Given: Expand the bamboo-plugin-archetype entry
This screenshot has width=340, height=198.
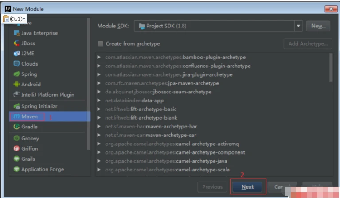Looking at the screenshot, I should (100, 58).
